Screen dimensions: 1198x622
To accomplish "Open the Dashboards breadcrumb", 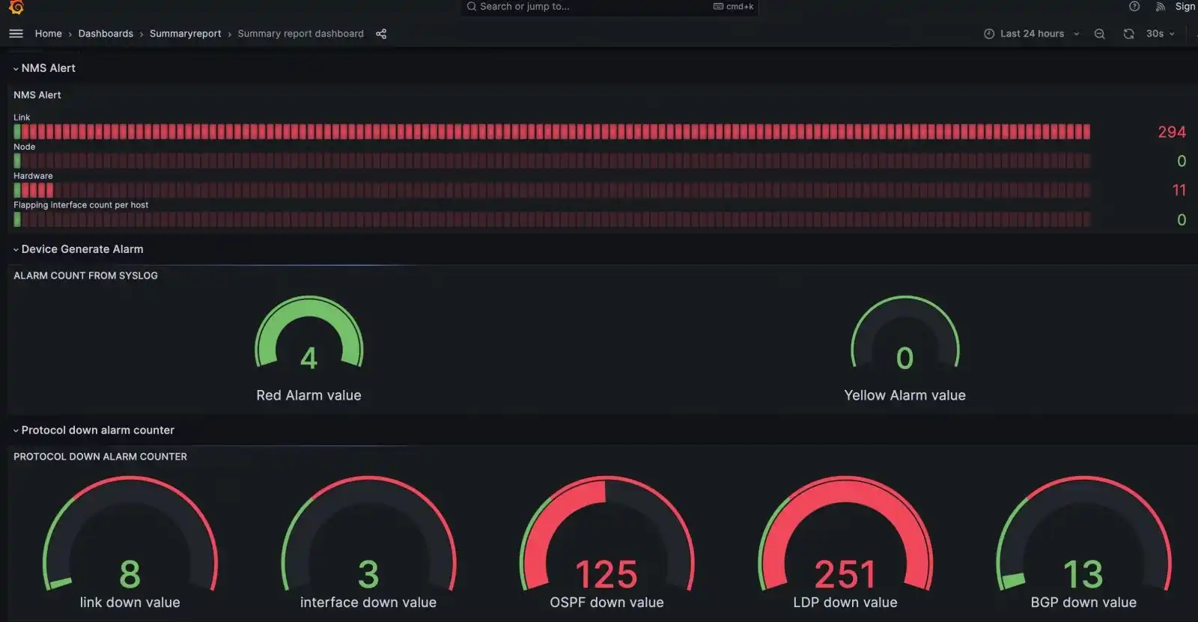I will [106, 34].
